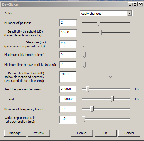This screenshot has height=141, width=144.
Task: Click the Sensitivity threshold (dB) label
Action: coord(25,31)
